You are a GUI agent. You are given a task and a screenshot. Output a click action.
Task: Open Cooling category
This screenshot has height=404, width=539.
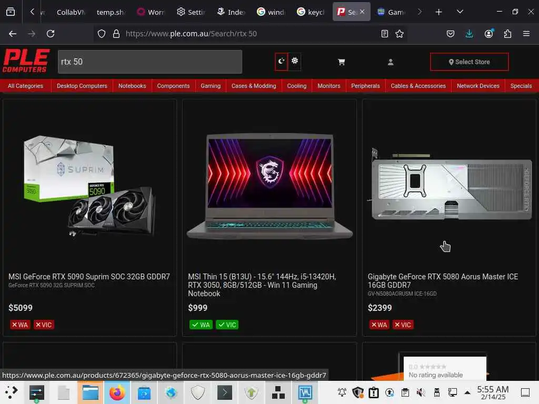[297, 86]
